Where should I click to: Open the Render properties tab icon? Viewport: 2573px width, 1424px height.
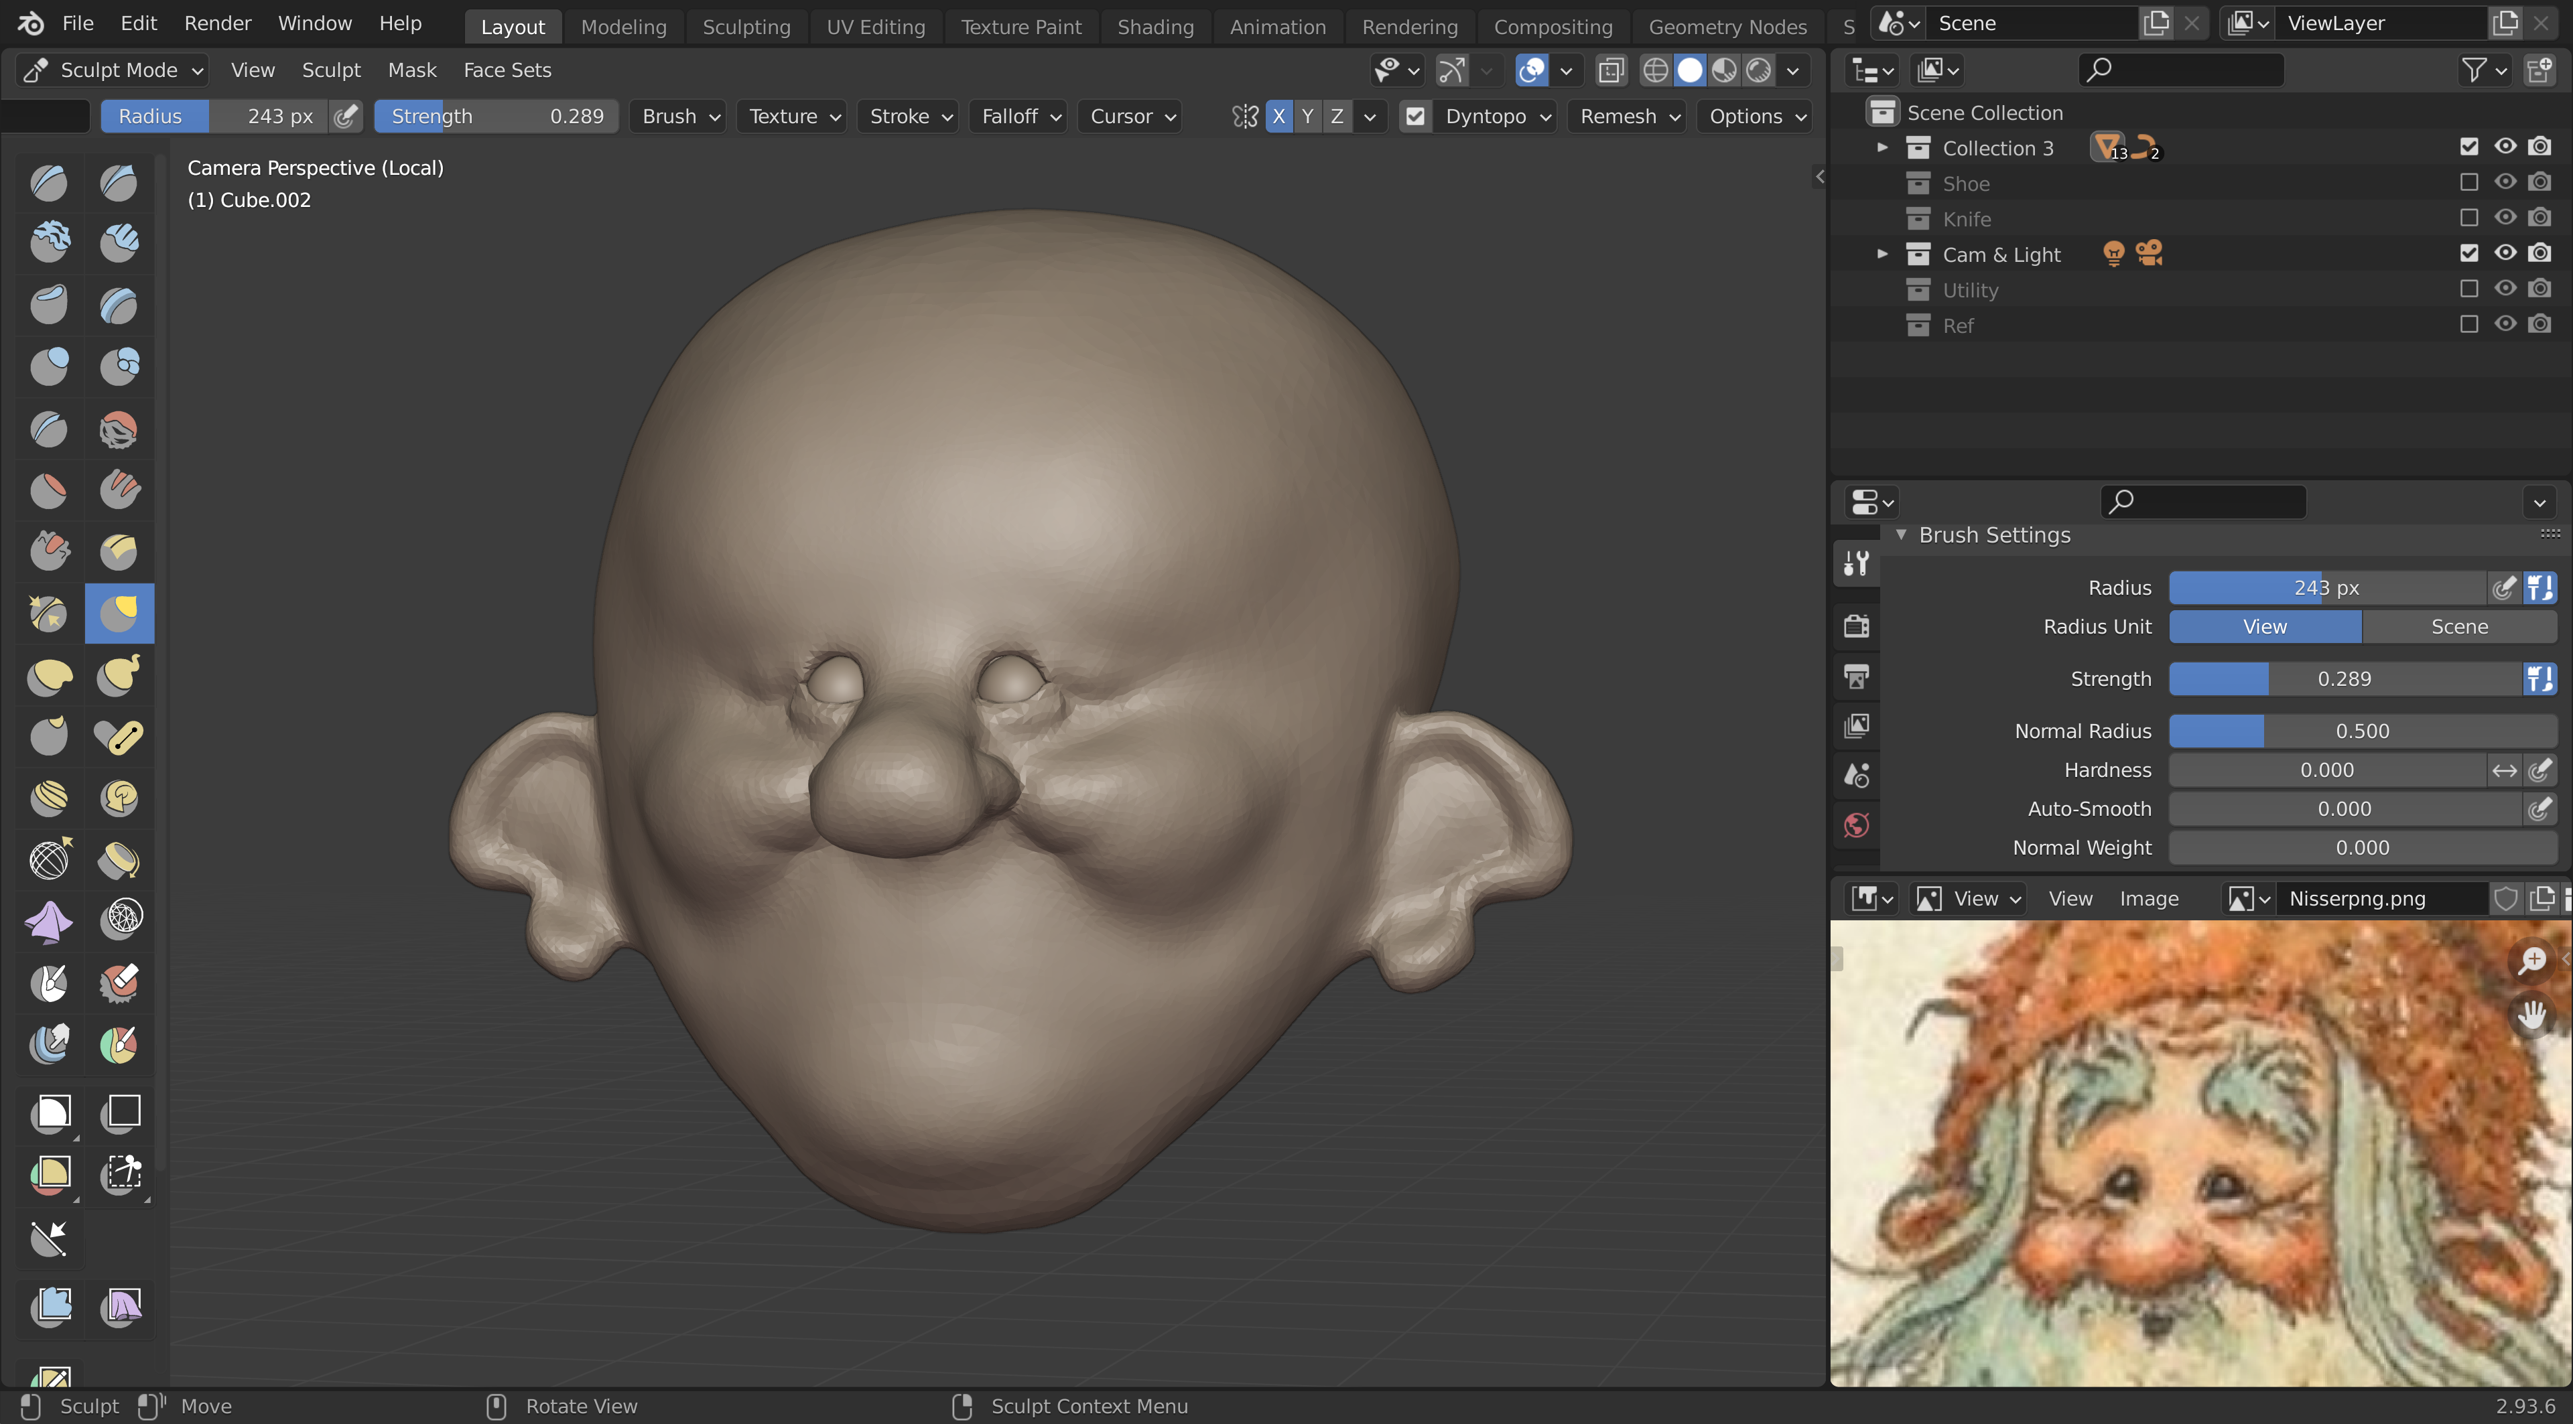pyautogui.click(x=1856, y=626)
